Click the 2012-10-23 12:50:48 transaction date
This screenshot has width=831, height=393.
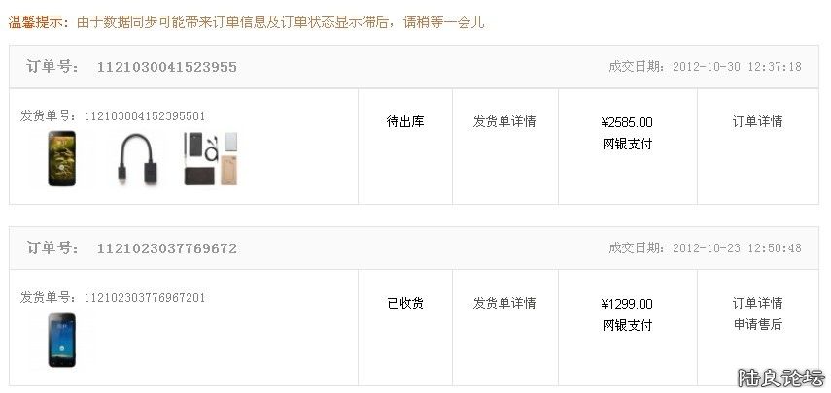pyautogui.click(x=736, y=248)
